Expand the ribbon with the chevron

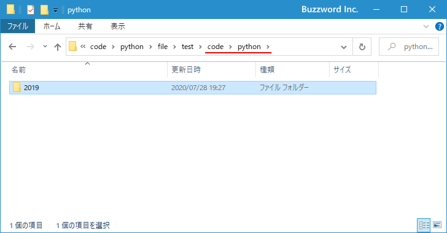(x=426, y=26)
